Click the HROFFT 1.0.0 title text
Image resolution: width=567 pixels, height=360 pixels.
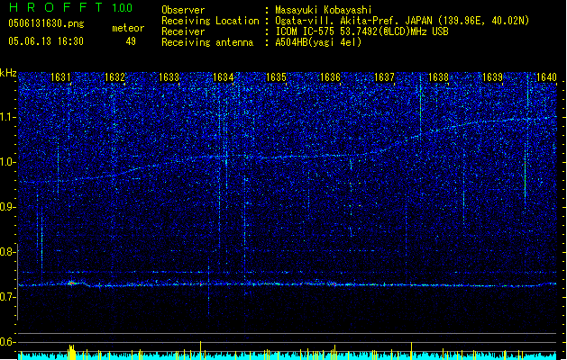pos(70,7)
